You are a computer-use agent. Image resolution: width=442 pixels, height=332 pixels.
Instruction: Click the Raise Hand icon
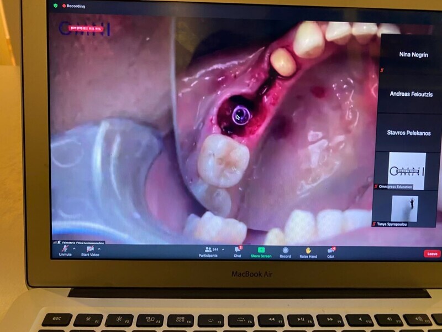pyautogui.click(x=308, y=251)
